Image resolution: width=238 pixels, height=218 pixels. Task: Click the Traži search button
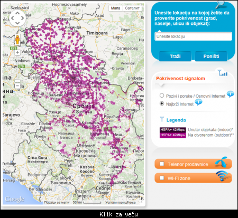tap(175, 56)
